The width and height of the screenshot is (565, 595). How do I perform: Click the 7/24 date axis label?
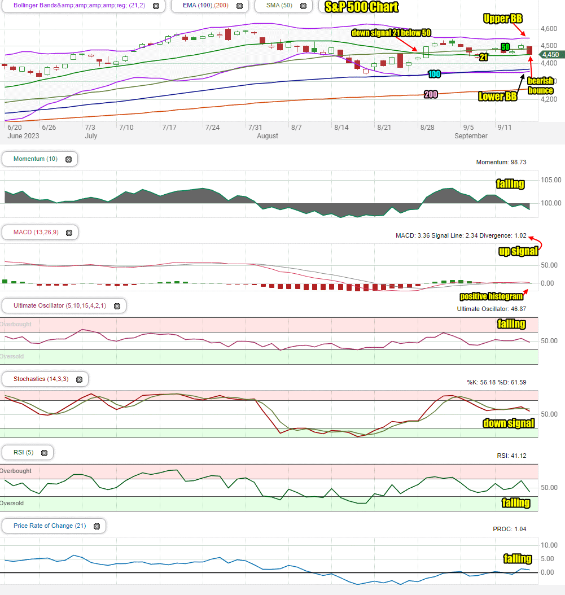point(212,128)
